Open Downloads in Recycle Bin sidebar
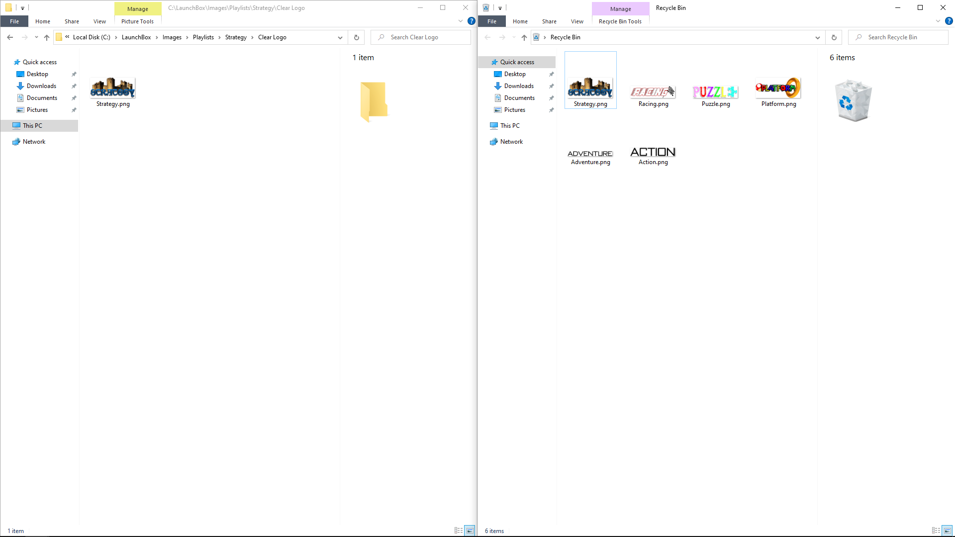The width and height of the screenshot is (955, 537). (x=519, y=86)
